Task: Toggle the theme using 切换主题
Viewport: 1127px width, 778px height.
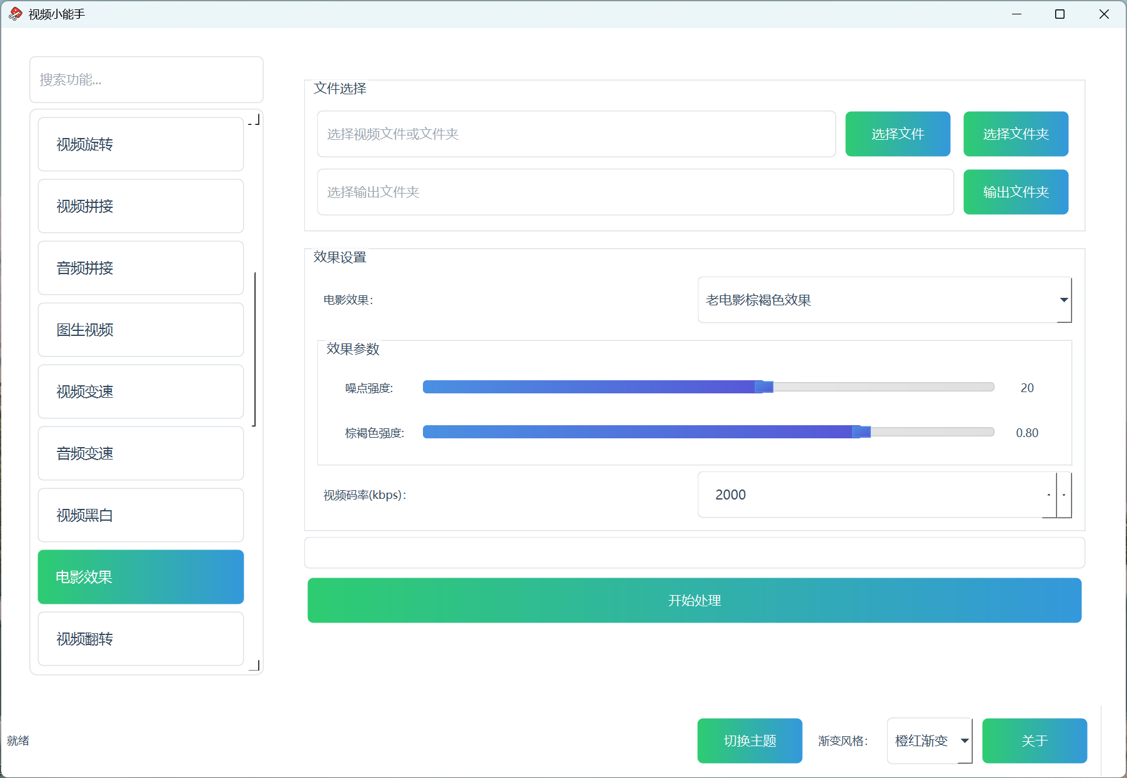Action: 749,741
